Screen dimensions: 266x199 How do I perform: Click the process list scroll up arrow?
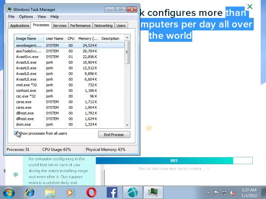coord(127,37)
